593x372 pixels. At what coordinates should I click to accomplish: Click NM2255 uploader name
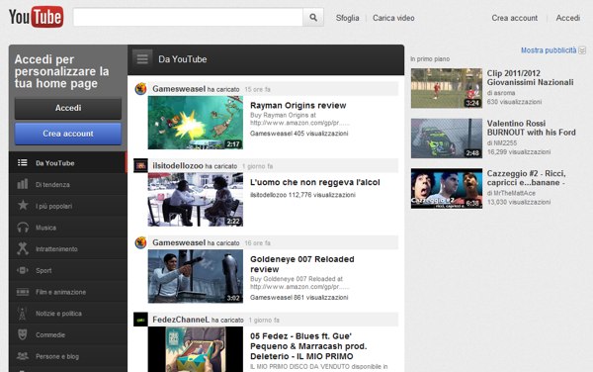505,143
